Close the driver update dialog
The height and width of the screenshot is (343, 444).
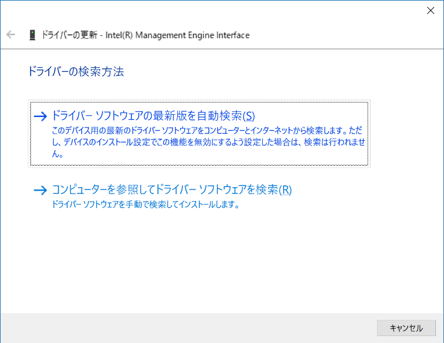coord(431,10)
